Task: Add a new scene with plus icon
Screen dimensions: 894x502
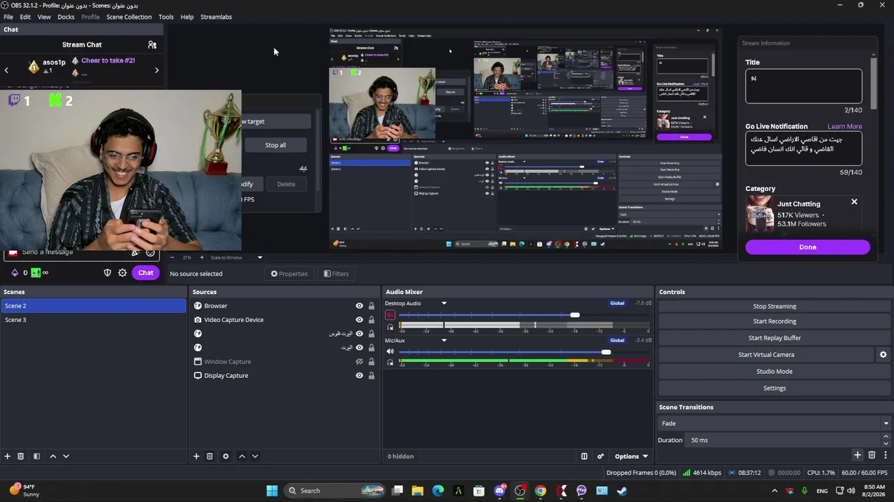Action: pos(8,456)
